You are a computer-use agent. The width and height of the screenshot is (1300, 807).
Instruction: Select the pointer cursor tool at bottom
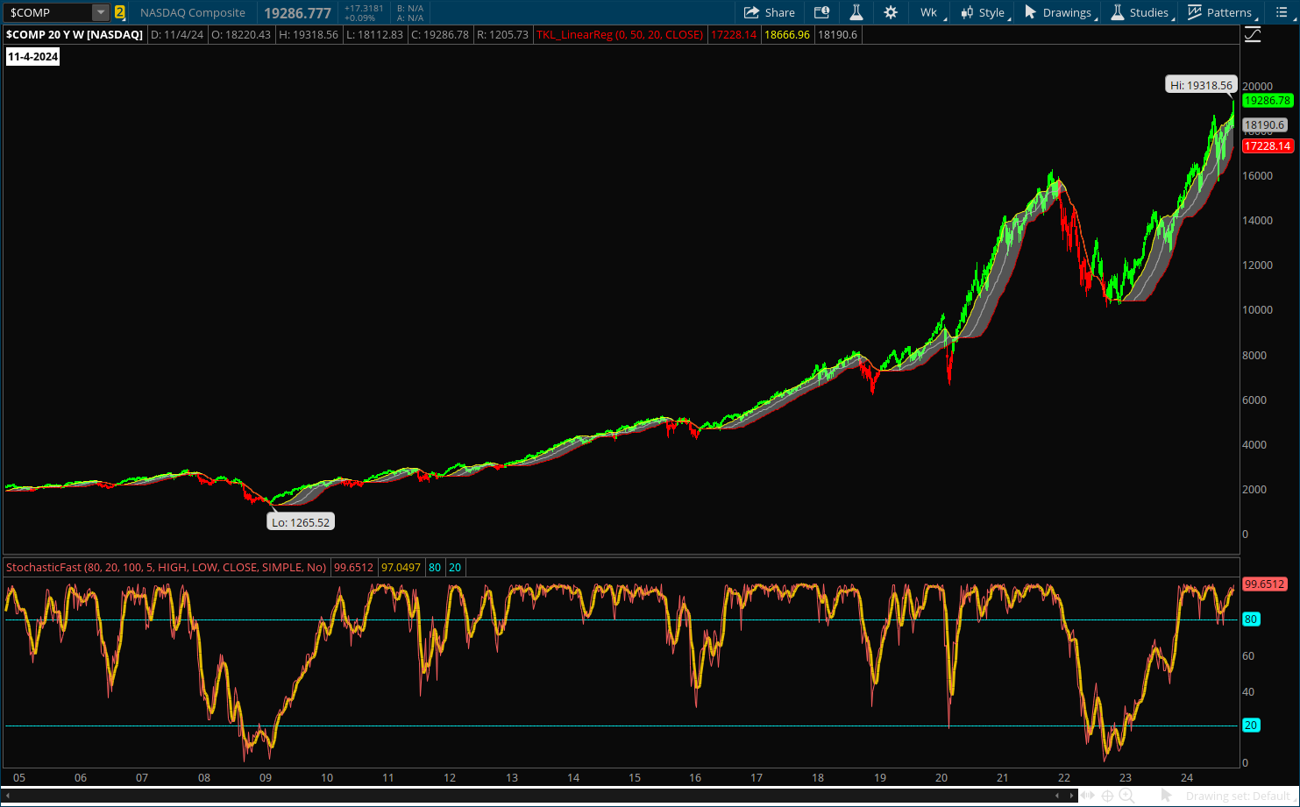pyautogui.click(x=1166, y=796)
